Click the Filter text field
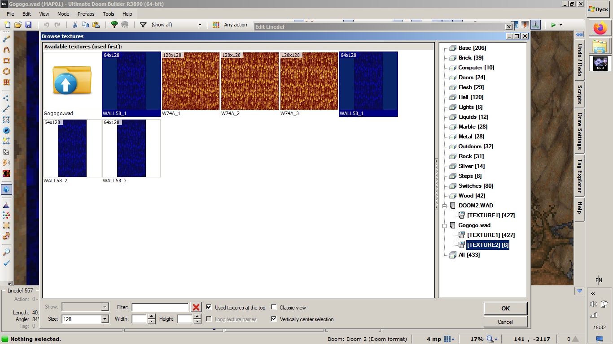This screenshot has height=344, width=613. pyautogui.click(x=160, y=307)
